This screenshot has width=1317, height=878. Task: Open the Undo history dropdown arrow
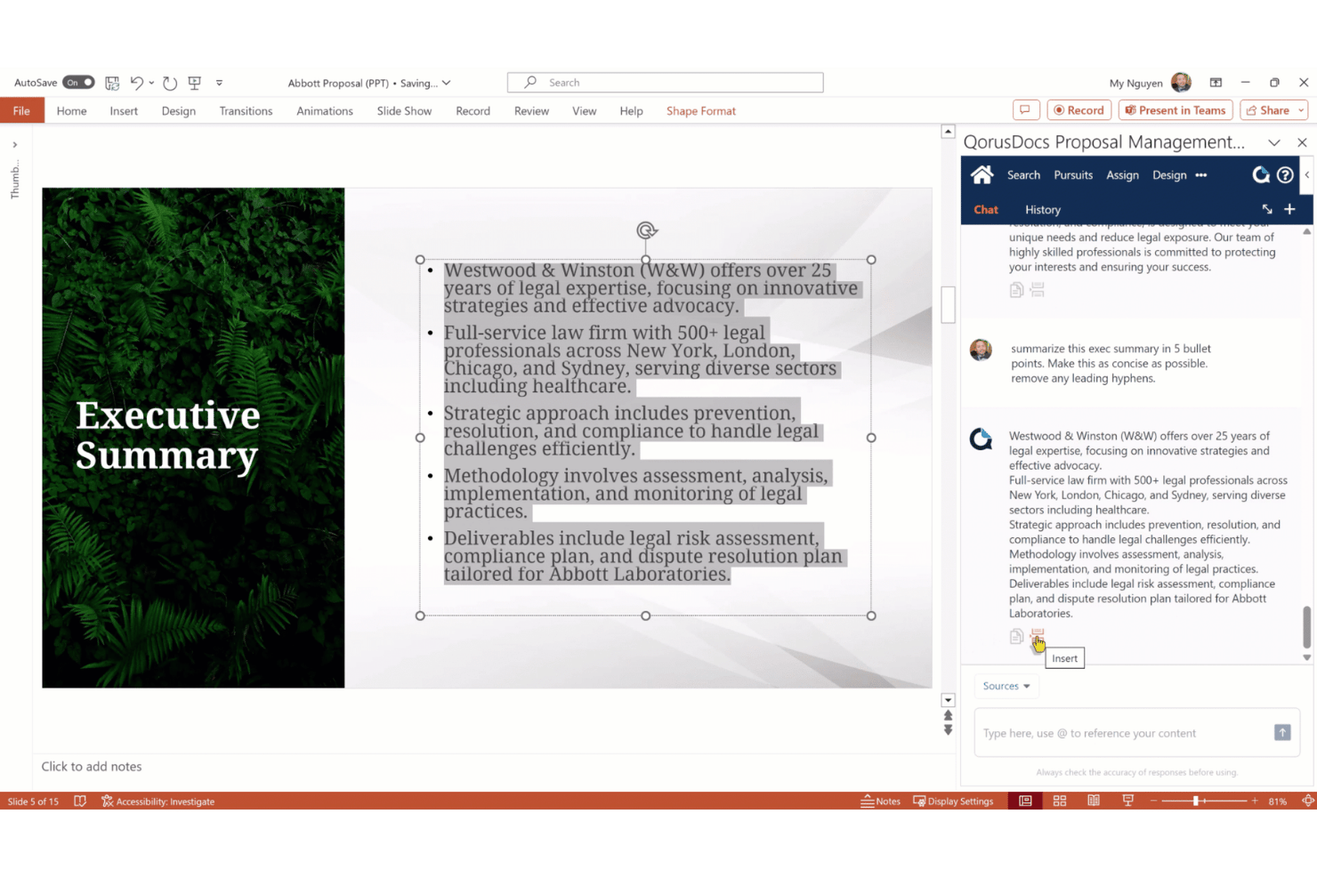151,83
